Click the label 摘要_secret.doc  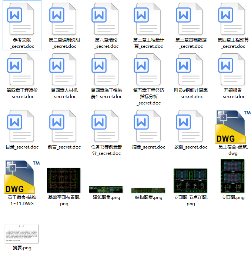pos(149,147)
